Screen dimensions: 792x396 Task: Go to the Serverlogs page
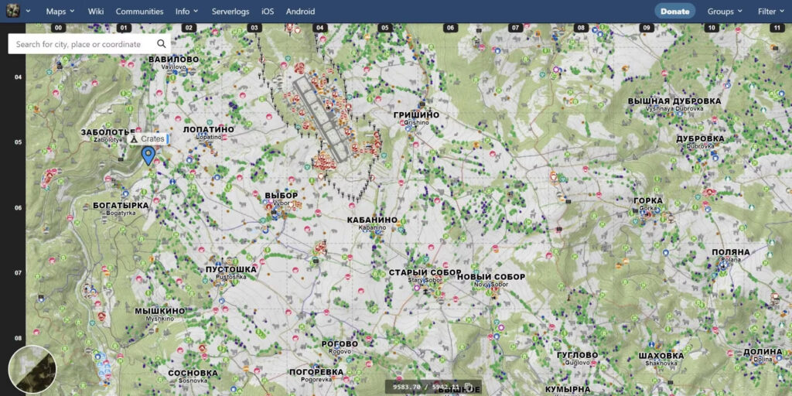tap(232, 12)
